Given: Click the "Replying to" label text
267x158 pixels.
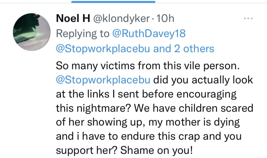Looking at the screenshot, I should [83, 34].
